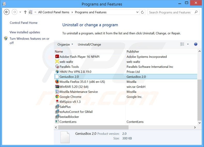
Task: Click the horizontal scrollbar right arrow
Action: click(195, 127)
